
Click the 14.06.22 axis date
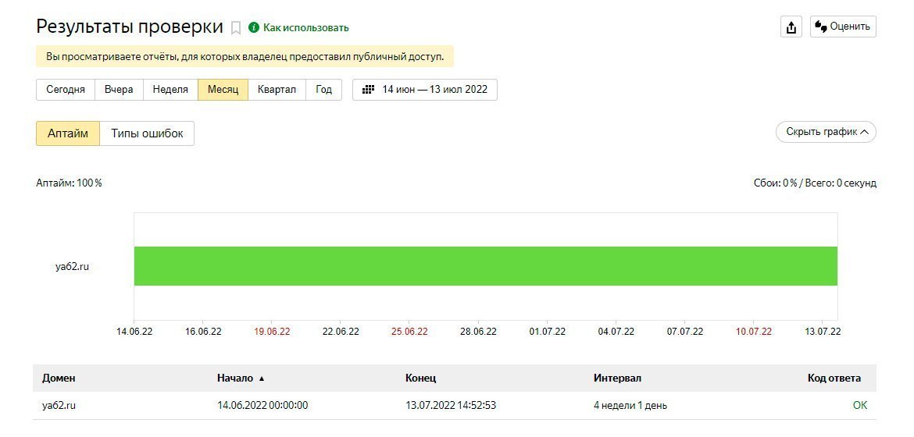(x=134, y=332)
